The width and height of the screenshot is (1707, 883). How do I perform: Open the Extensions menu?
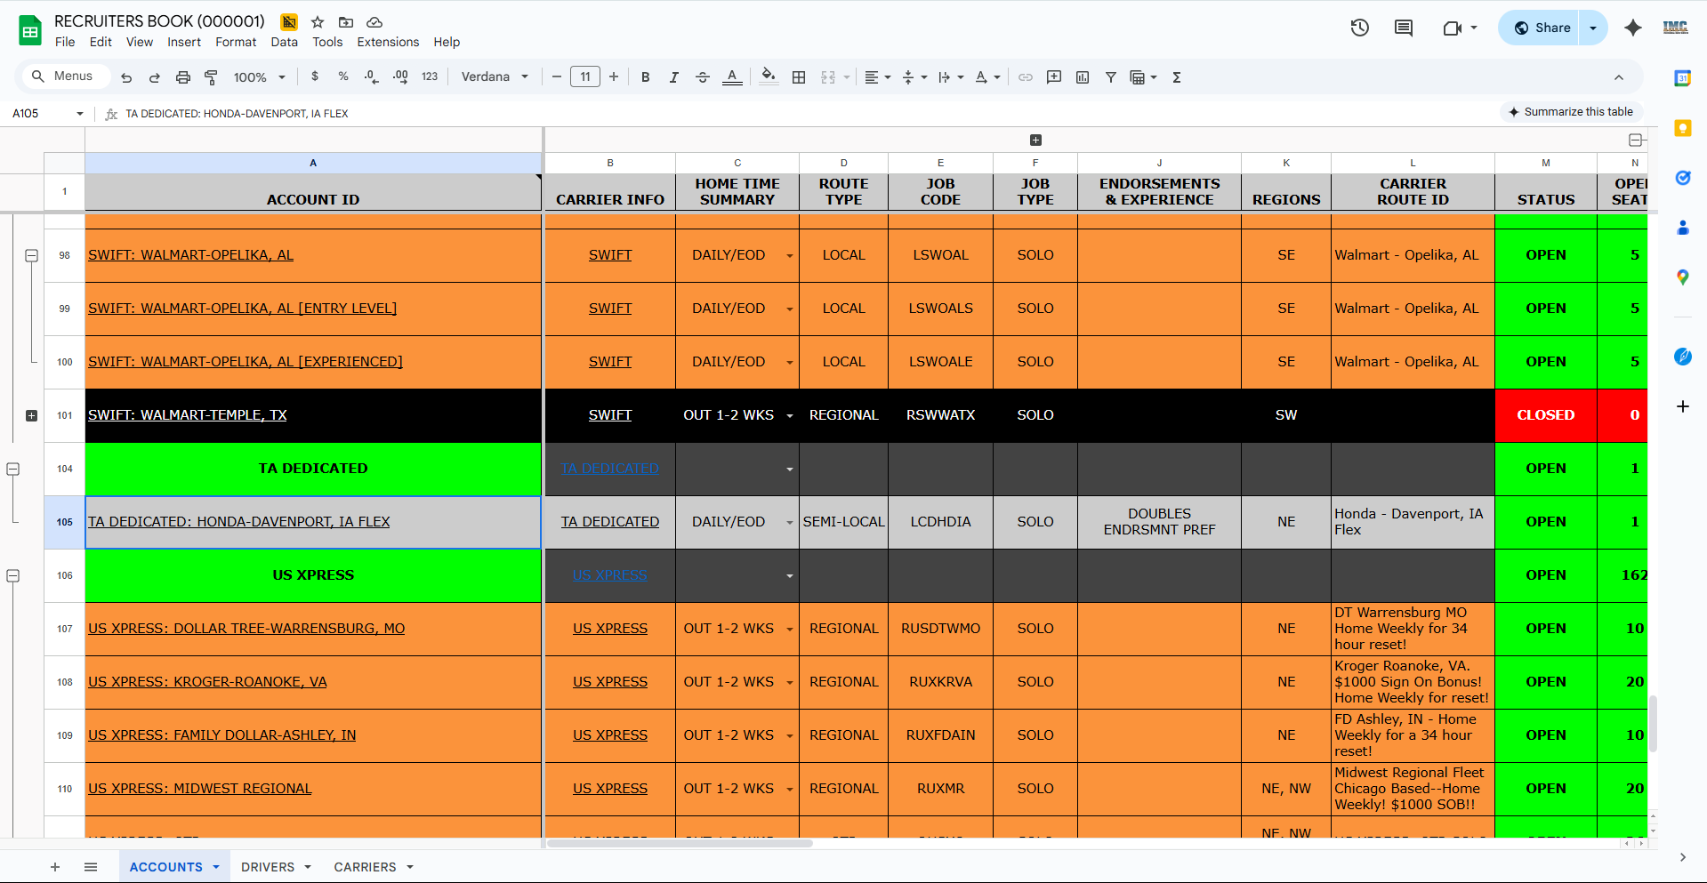click(x=388, y=42)
